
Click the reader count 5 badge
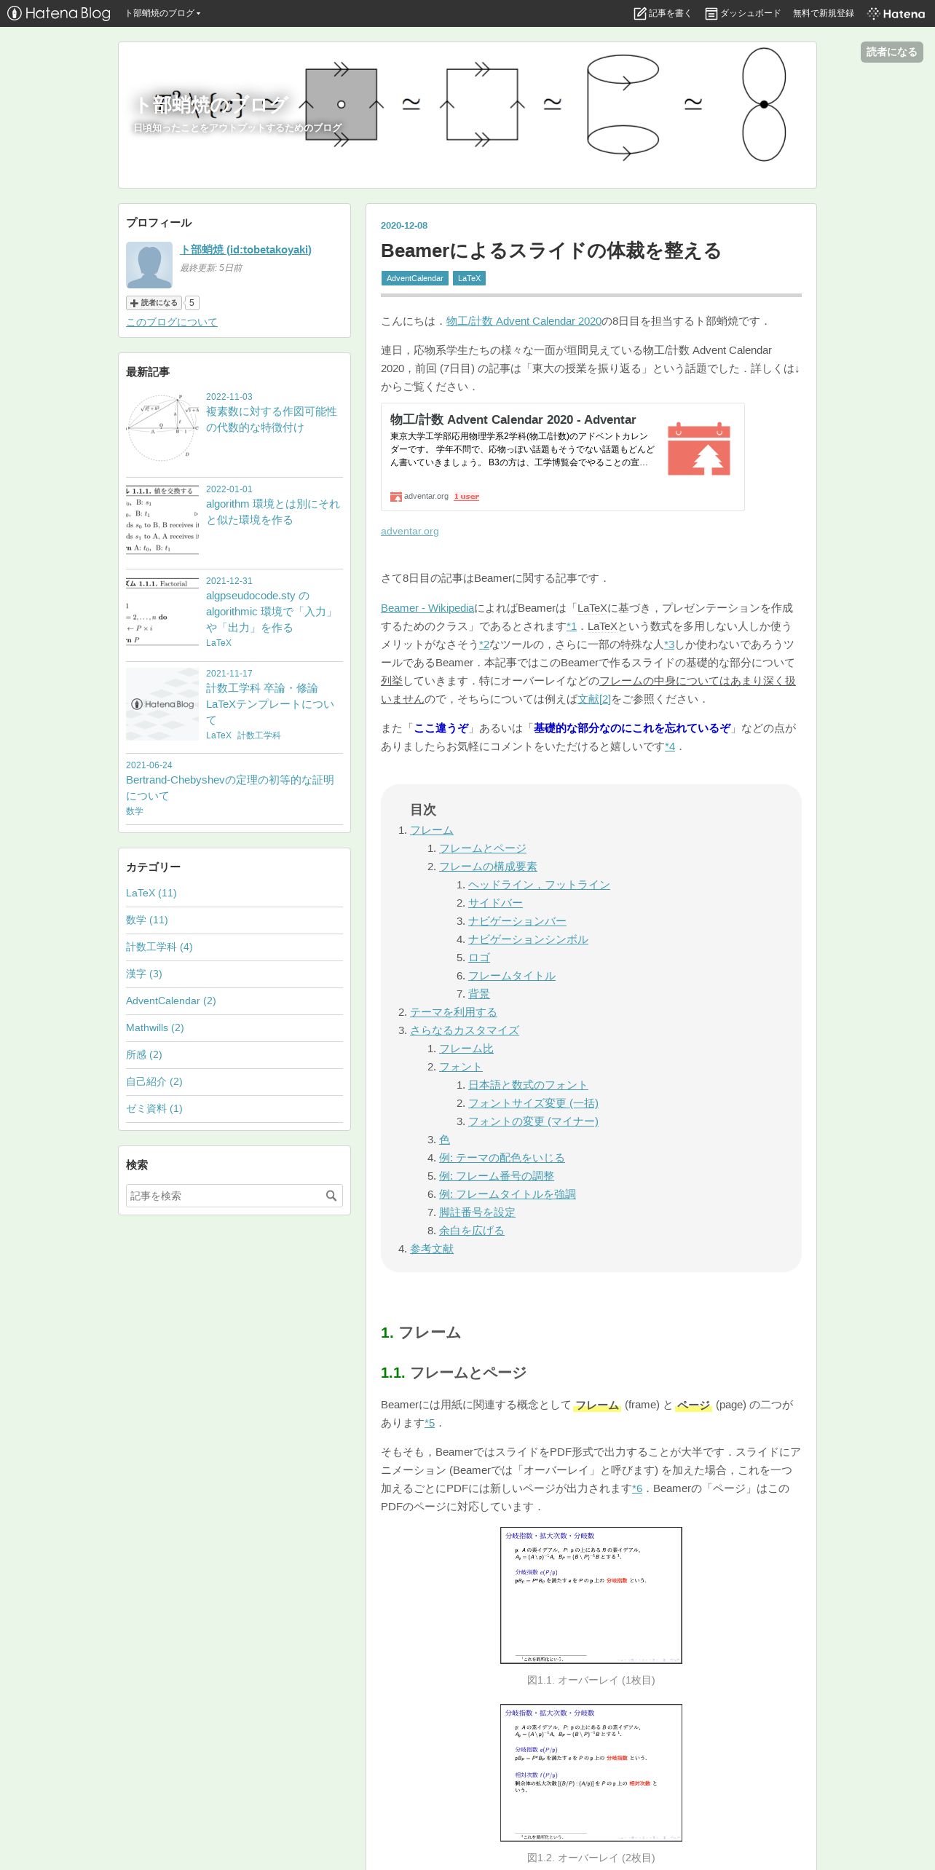click(192, 303)
